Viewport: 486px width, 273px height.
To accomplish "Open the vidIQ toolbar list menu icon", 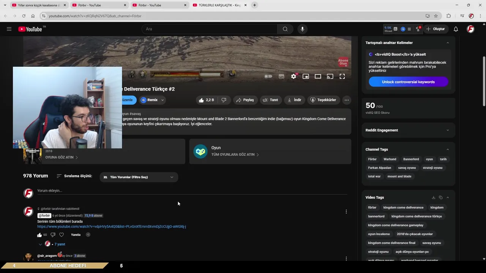I will click(410, 29).
